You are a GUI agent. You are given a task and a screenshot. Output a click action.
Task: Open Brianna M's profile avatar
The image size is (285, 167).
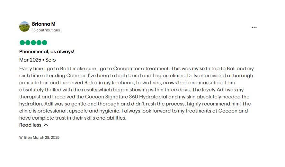click(24, 27)
